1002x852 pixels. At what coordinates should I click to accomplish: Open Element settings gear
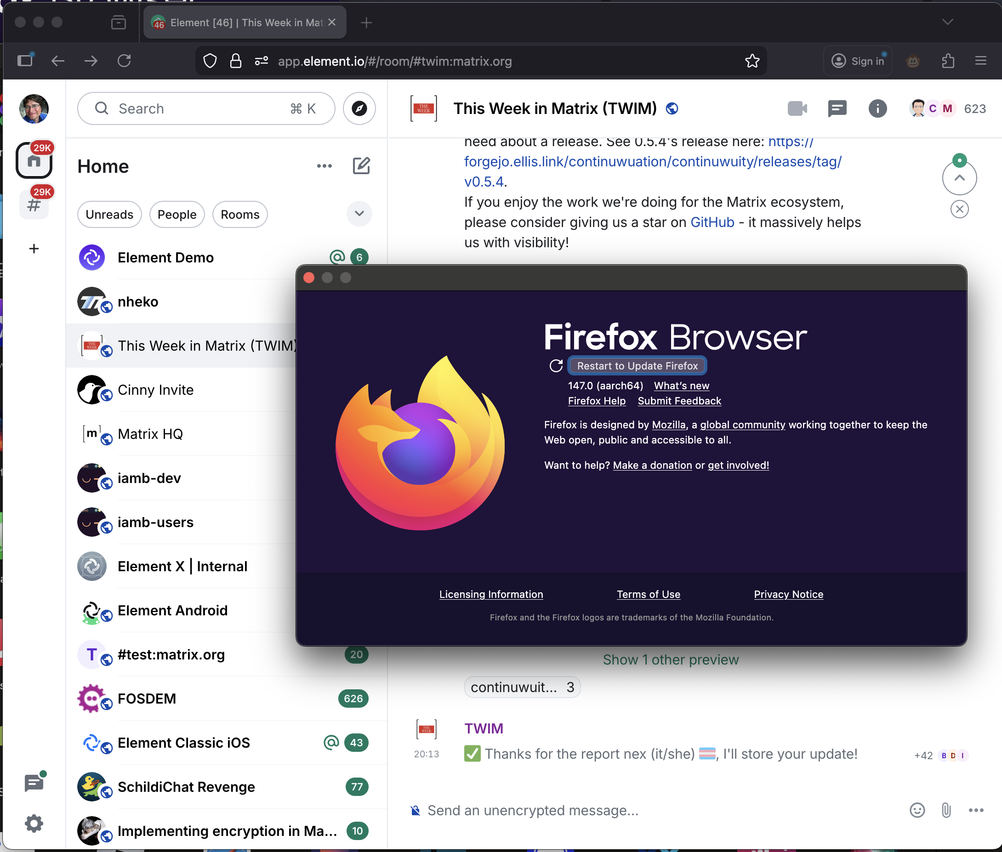34,824
